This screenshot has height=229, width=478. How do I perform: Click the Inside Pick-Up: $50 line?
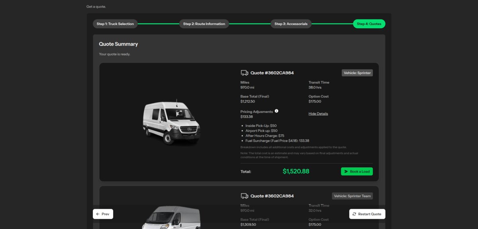pyautogui.click(x=261, y=126)
